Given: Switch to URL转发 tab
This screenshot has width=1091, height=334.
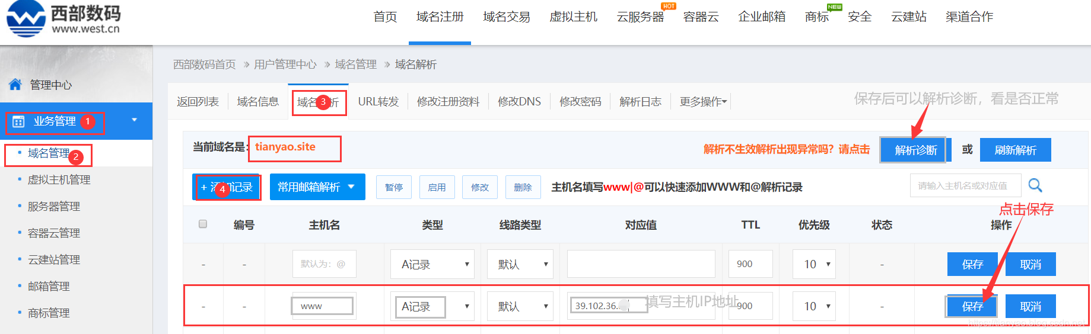Looking at the screenshot, I should tap(378, 102).
